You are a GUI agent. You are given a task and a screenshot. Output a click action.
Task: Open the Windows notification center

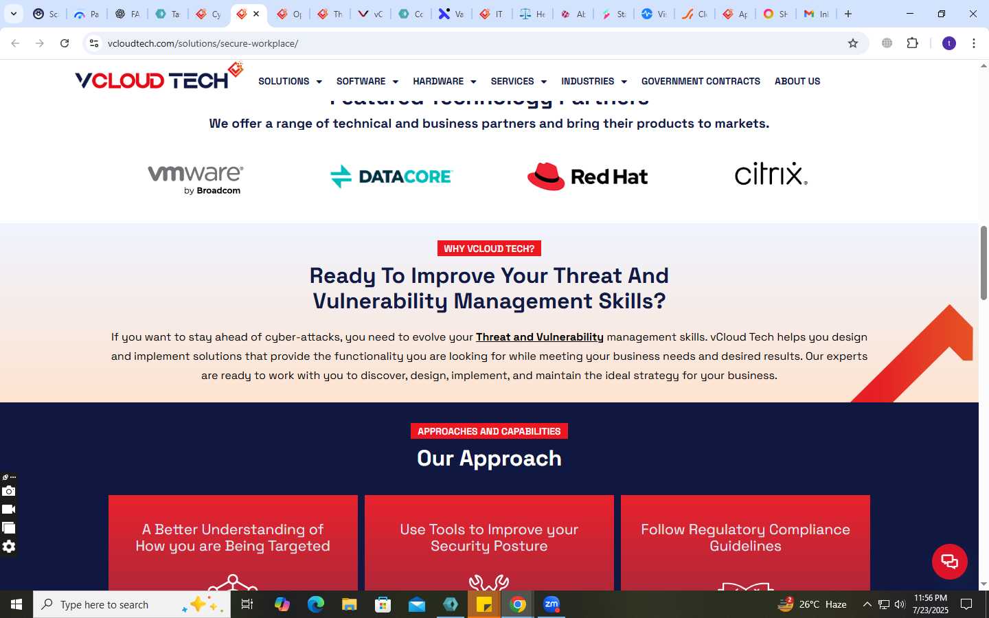[x=966, y=604]
